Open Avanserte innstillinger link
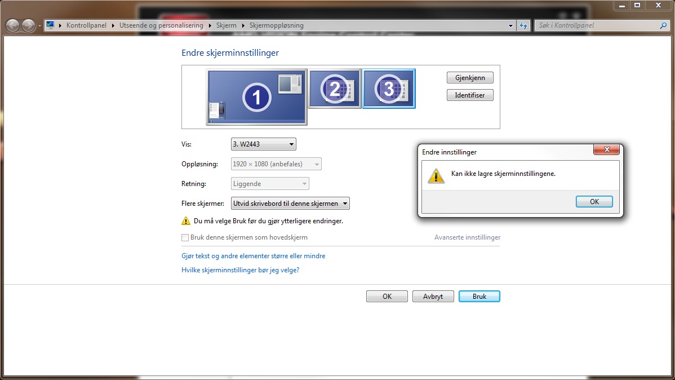This screenshot has height=380, width=675. (x=467, y=237)
